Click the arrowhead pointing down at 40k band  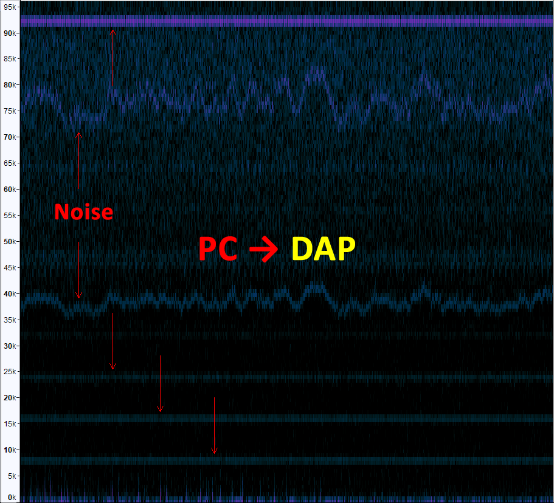(78, 295)
